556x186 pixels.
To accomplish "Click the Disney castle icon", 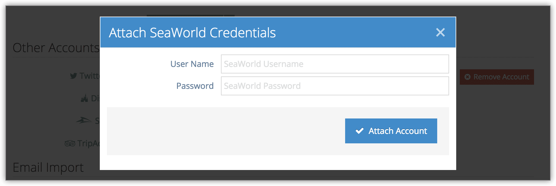I will pos(84,98).
